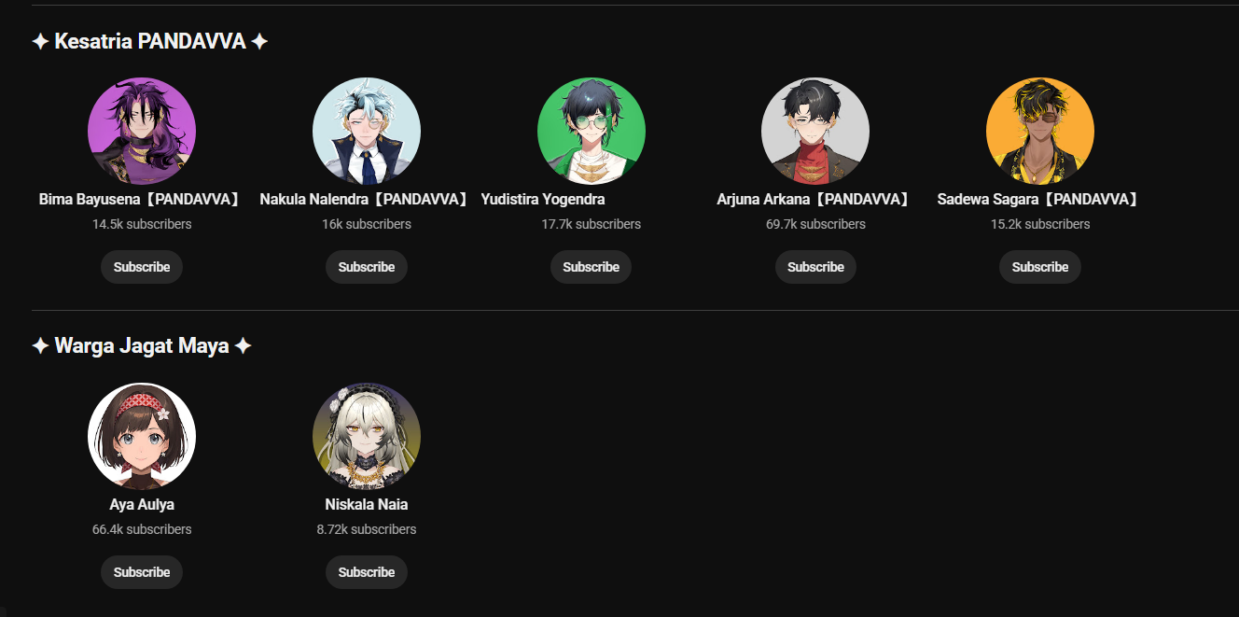Screen dimensions: 1239x617
Task: Click Sadewa Sagara's orange avatar
Action: 1040,132
